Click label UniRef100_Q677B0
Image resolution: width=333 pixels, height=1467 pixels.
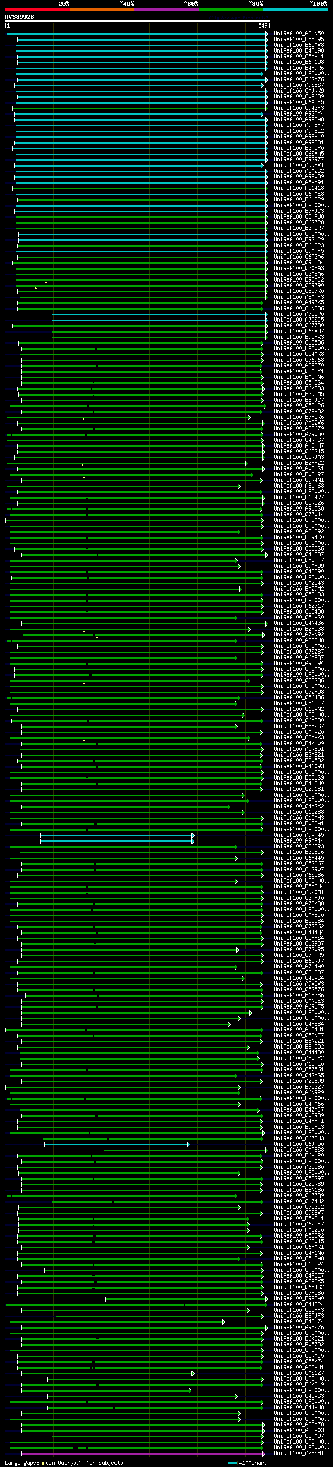click(299, 325)
